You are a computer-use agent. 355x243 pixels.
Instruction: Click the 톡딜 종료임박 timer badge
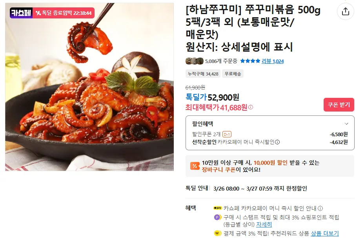(x=64, y=13)
